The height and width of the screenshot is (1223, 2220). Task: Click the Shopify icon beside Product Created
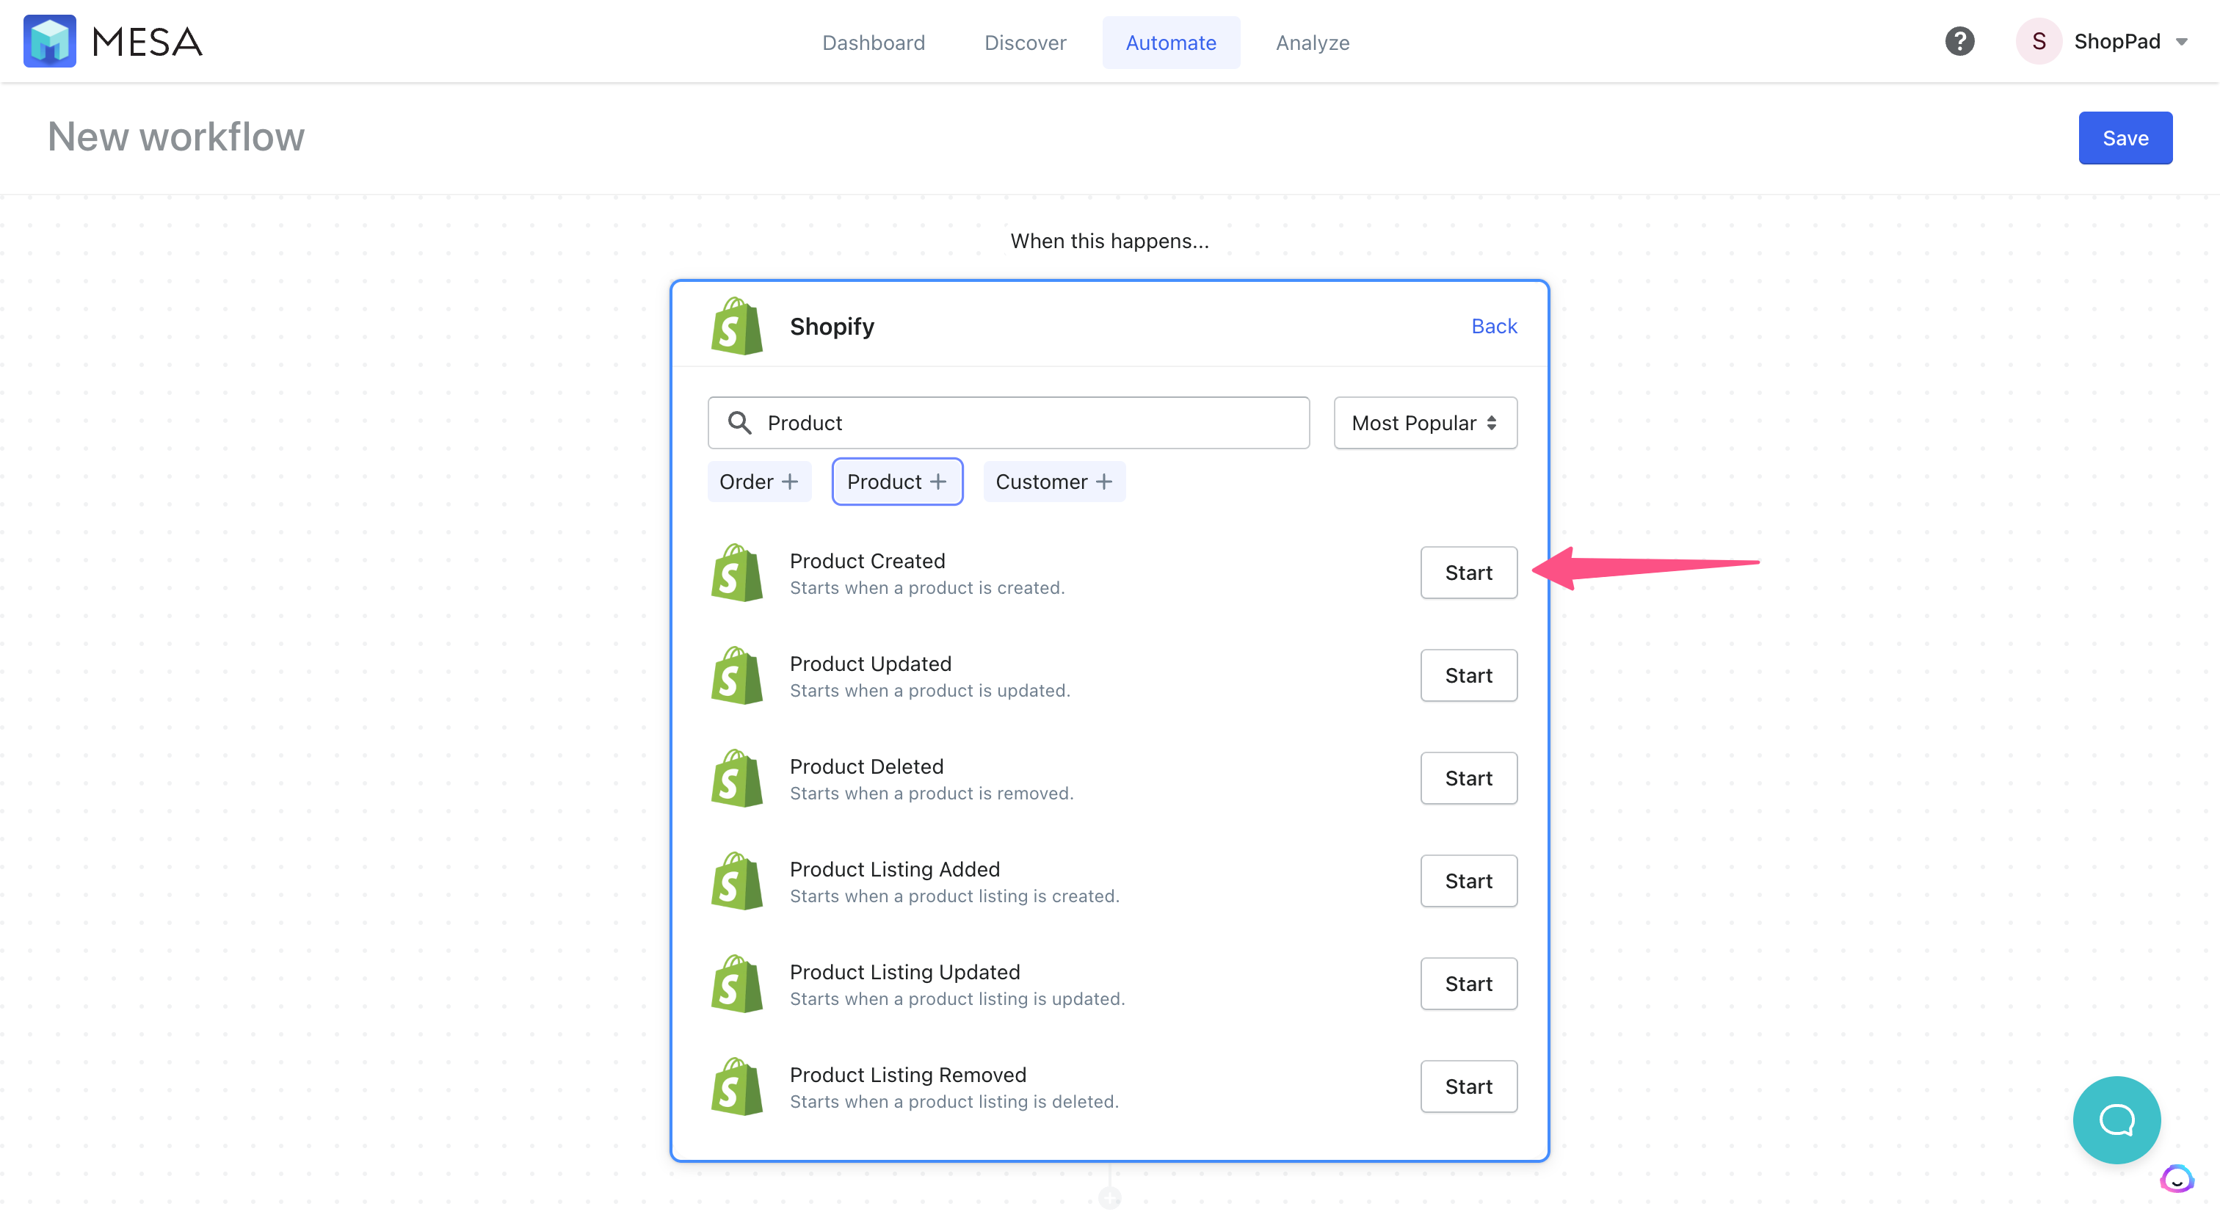tap(737, 573)
